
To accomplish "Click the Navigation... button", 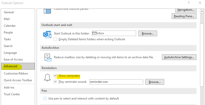I will [186, 10].
